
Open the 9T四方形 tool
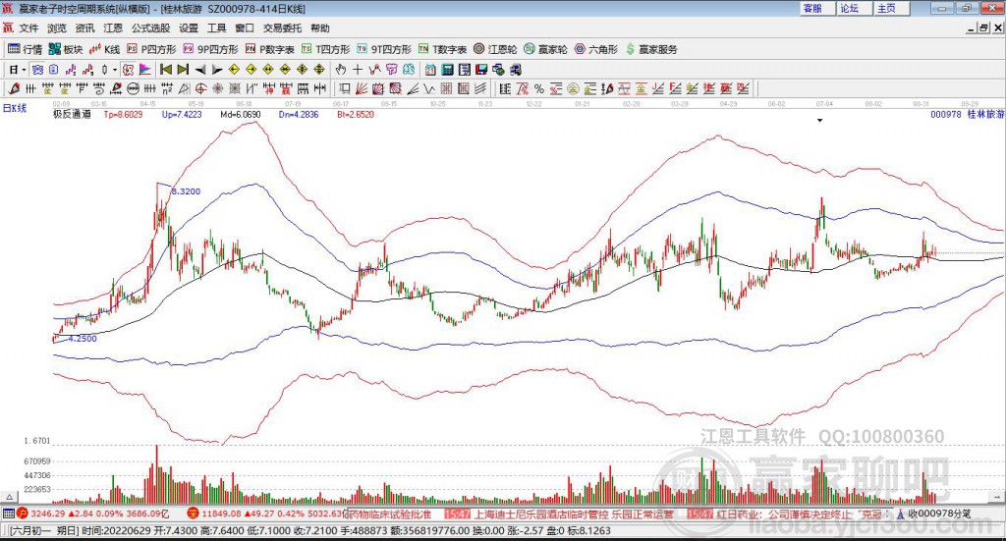[x=384, y=49]
